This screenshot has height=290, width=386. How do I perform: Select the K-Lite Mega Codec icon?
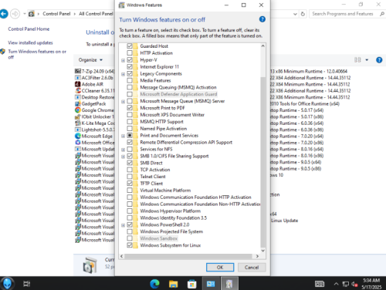(x=78, y=123)
